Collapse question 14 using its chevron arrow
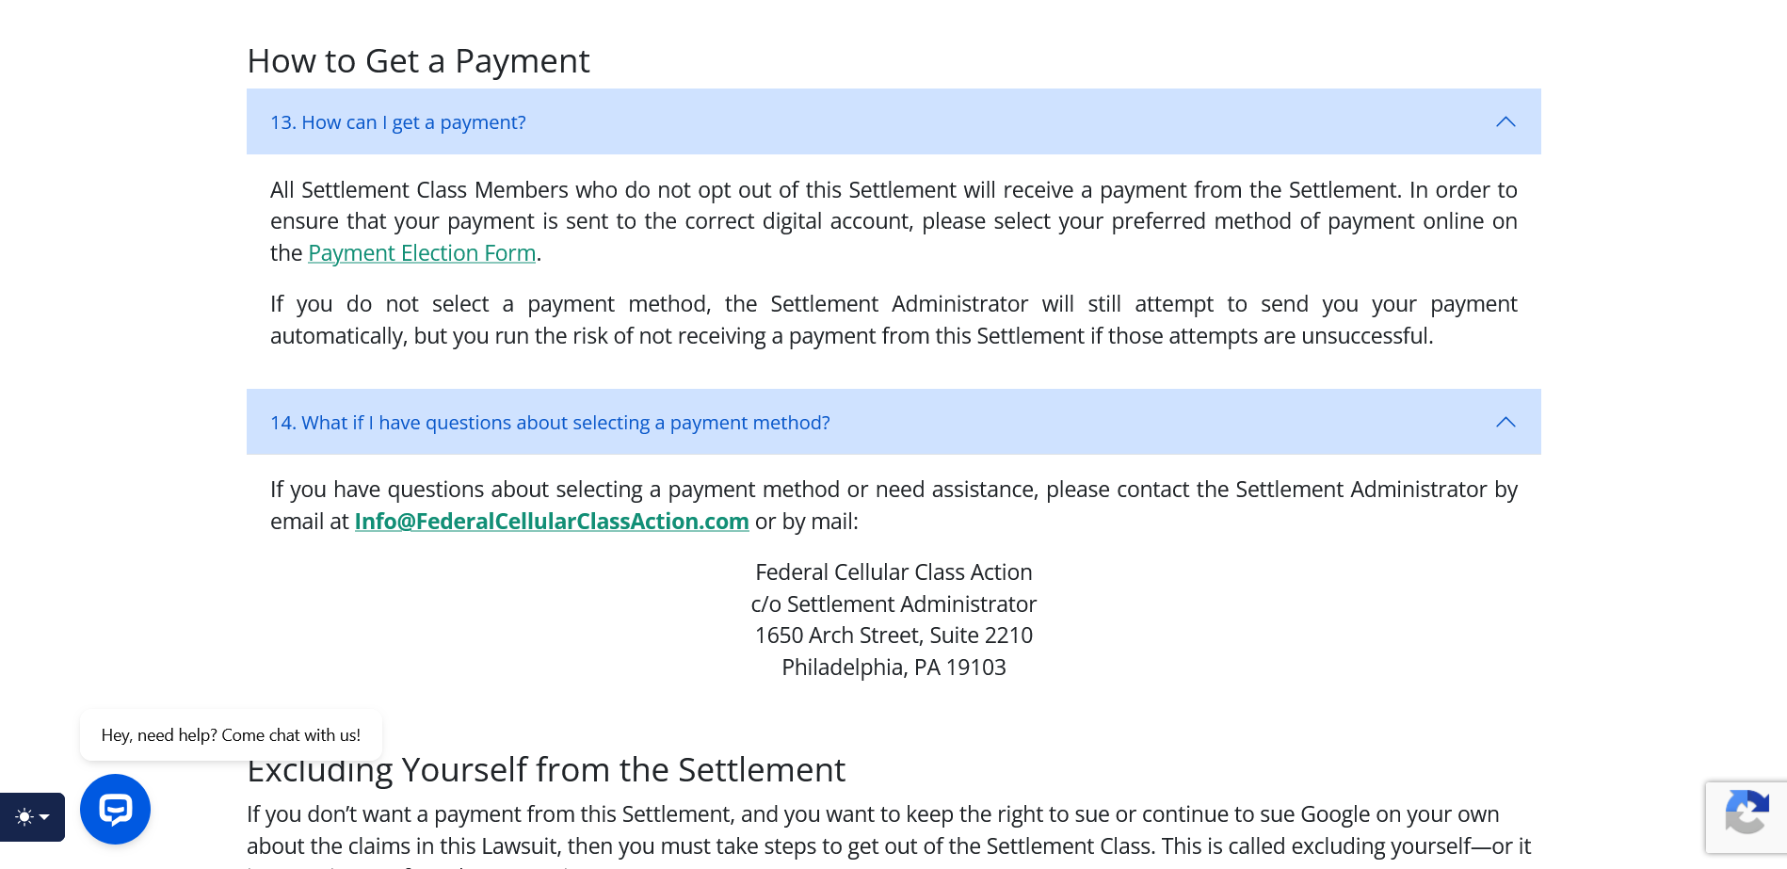The height and width of the screenshot is (869, 1787). 1505,423
